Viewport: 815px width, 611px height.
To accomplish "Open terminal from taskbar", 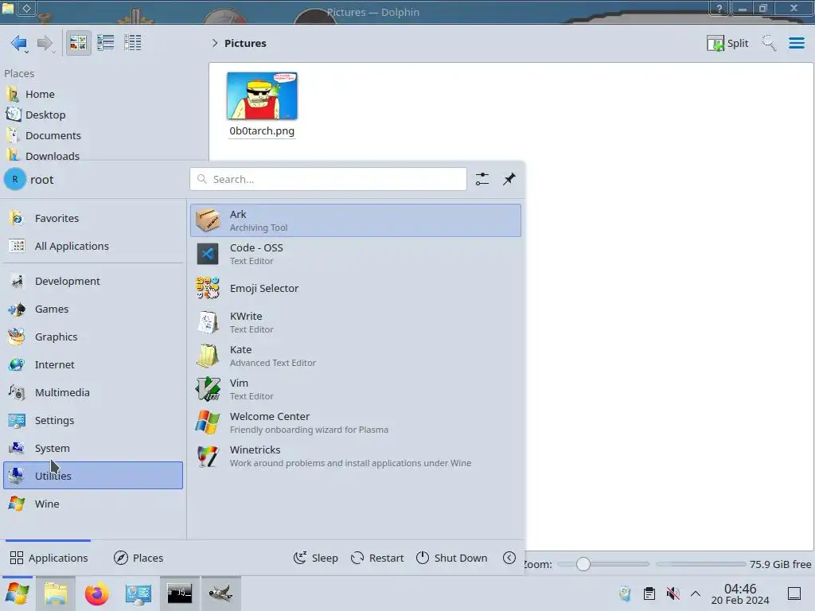I will (179, 593).
